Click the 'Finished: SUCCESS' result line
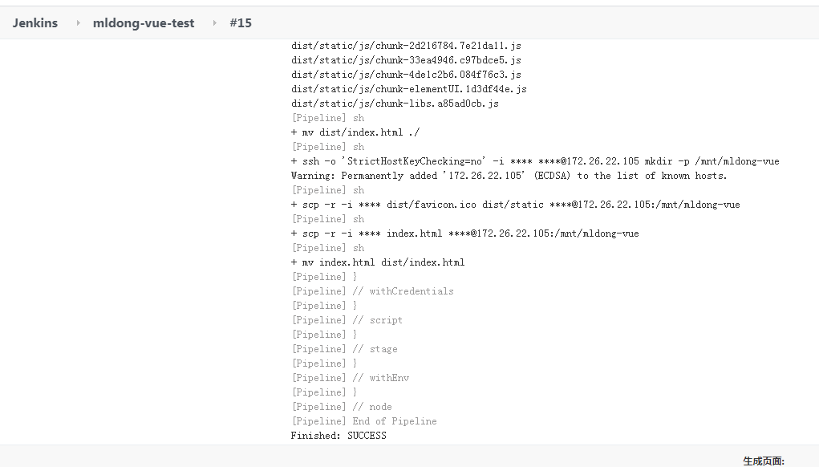Image resolution: width=819 pixels, height=467 pixels. pyautogui.click(x=339, y=436)
